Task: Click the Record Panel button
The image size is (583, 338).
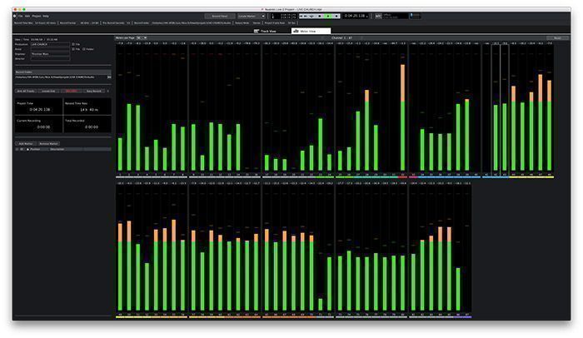Action: [x=220, y=17]
